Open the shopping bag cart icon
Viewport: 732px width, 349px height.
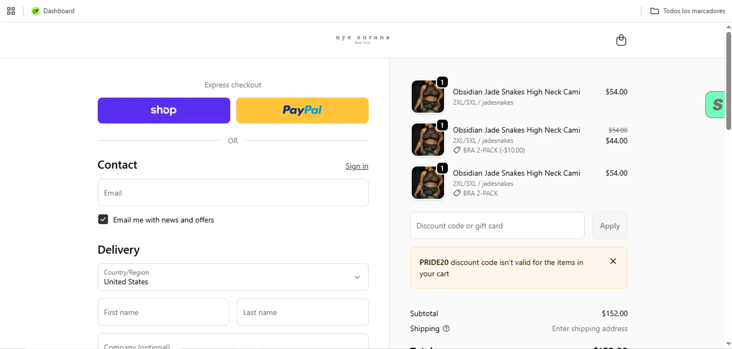[x=621, y=40]
